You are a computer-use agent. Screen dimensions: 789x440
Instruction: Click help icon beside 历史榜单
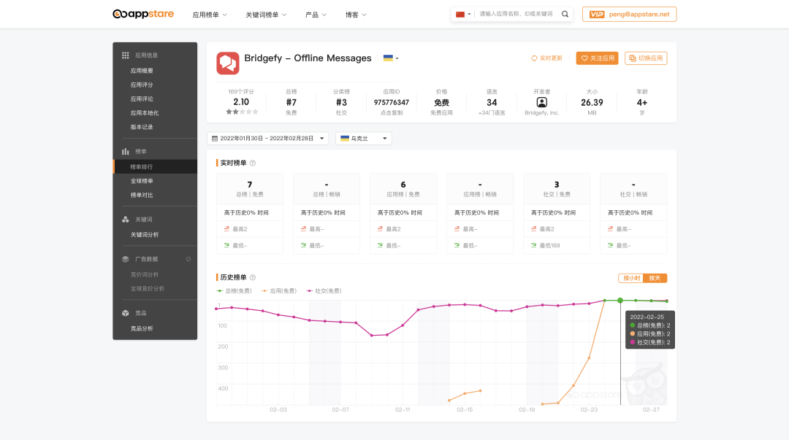[x=253, y=277]
